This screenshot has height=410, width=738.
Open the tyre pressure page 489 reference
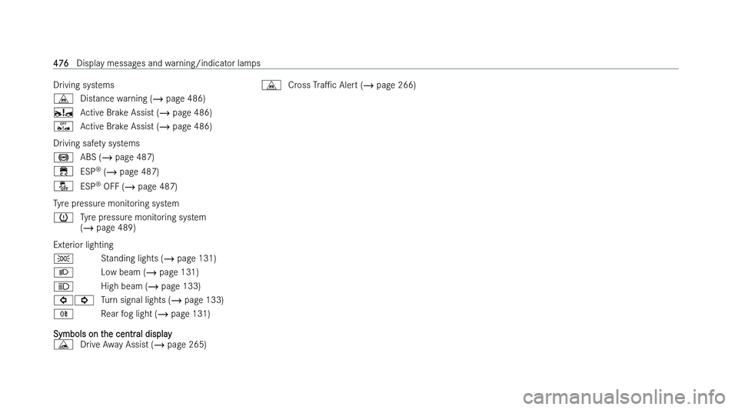[x=108, y=228]
